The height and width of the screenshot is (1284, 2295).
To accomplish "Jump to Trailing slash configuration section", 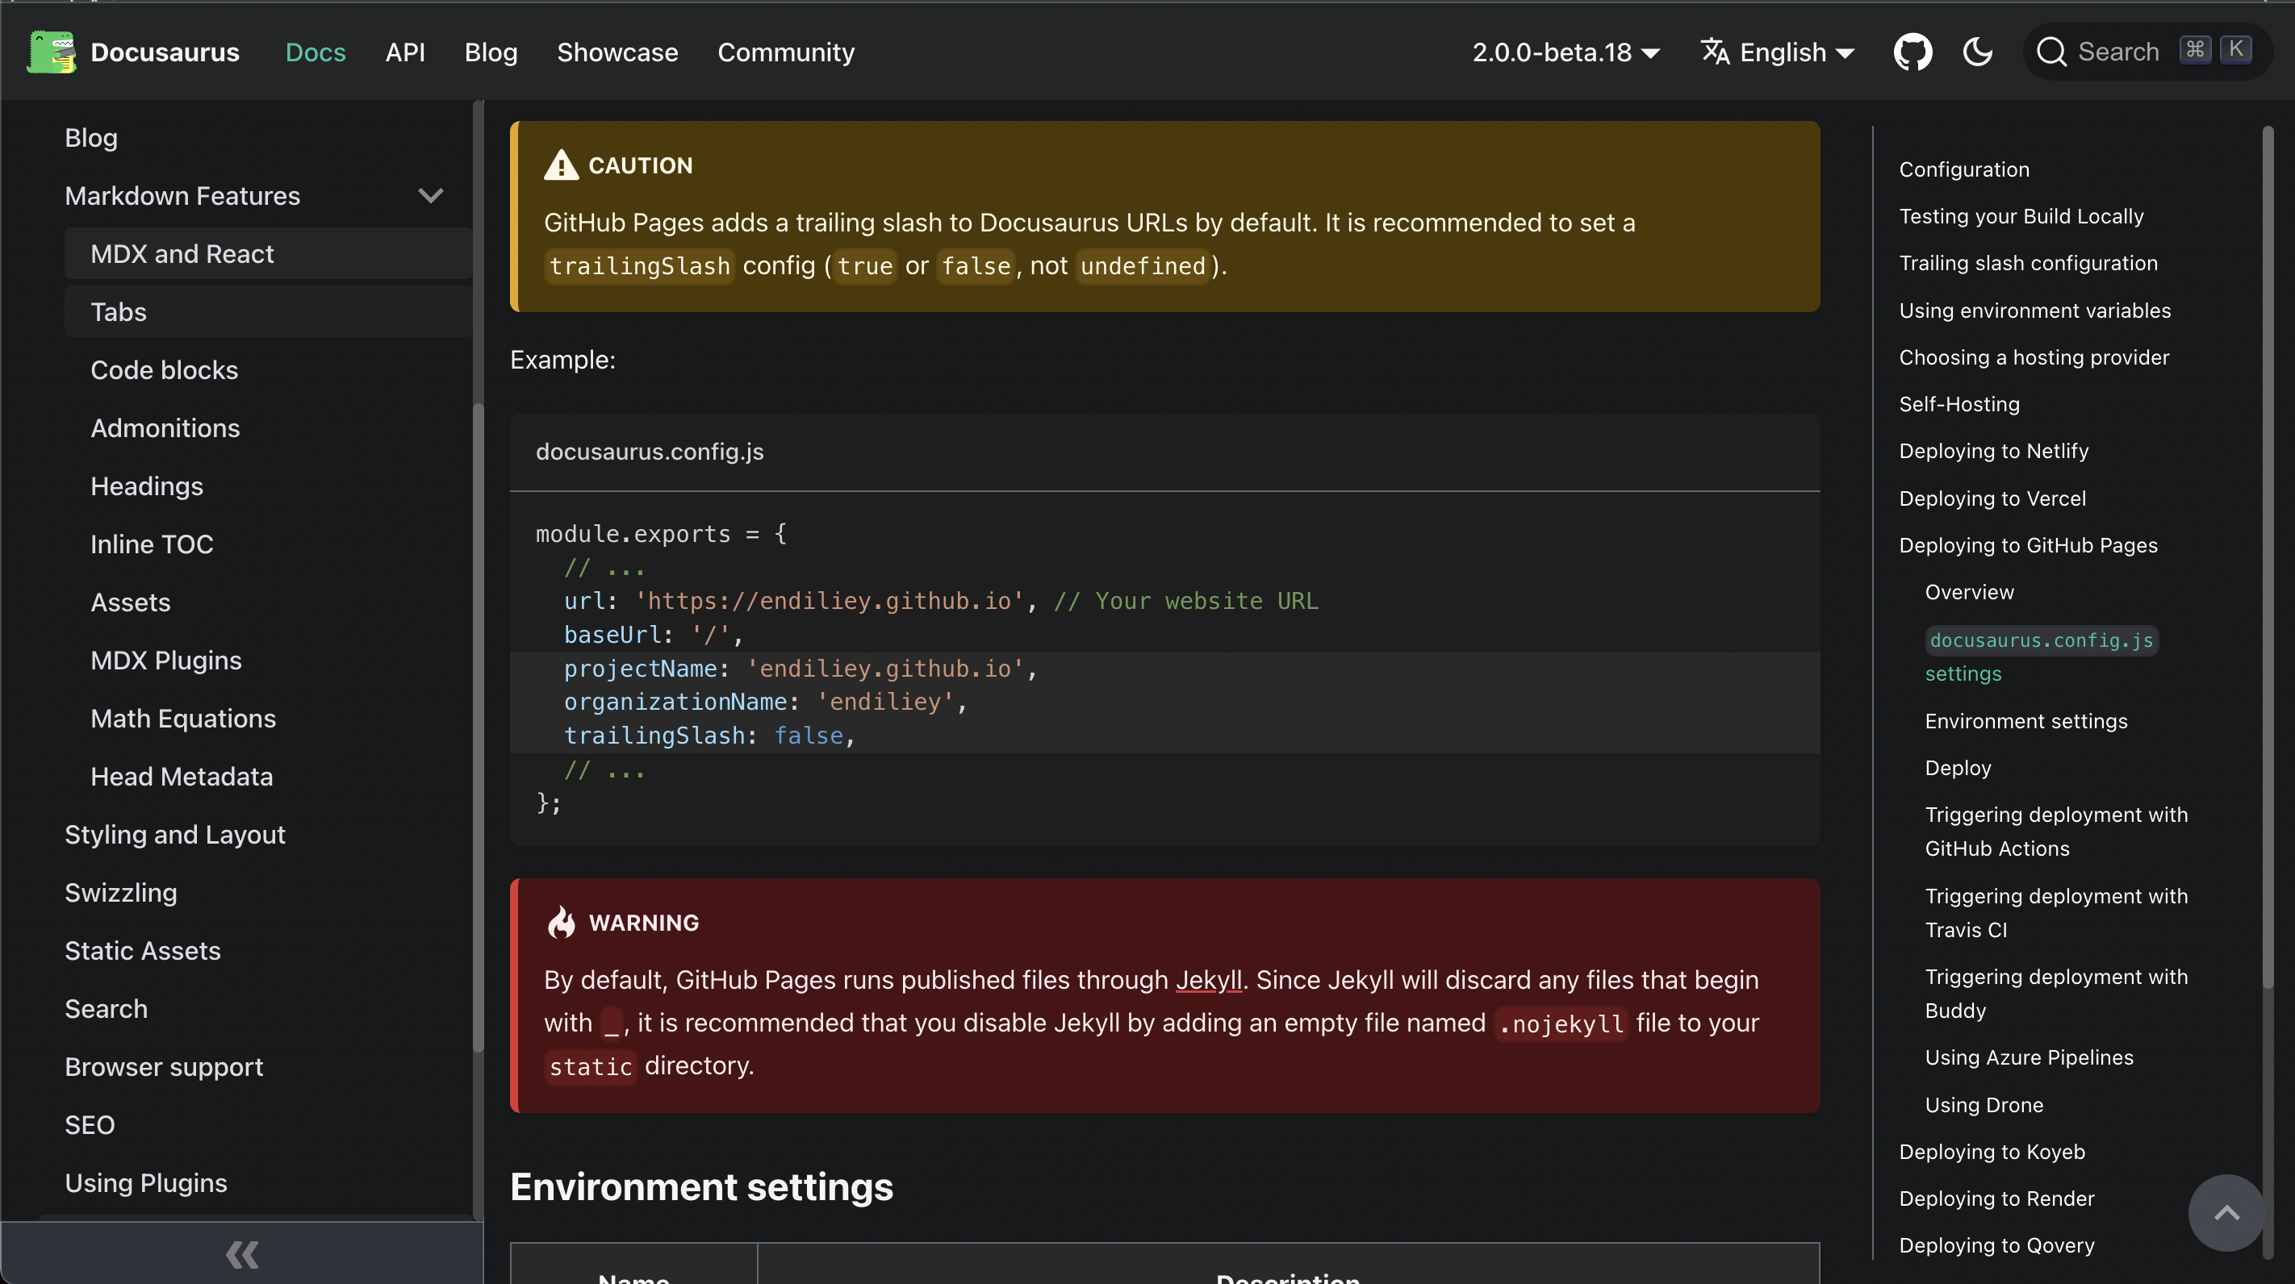I will (x=2028, y=263).
